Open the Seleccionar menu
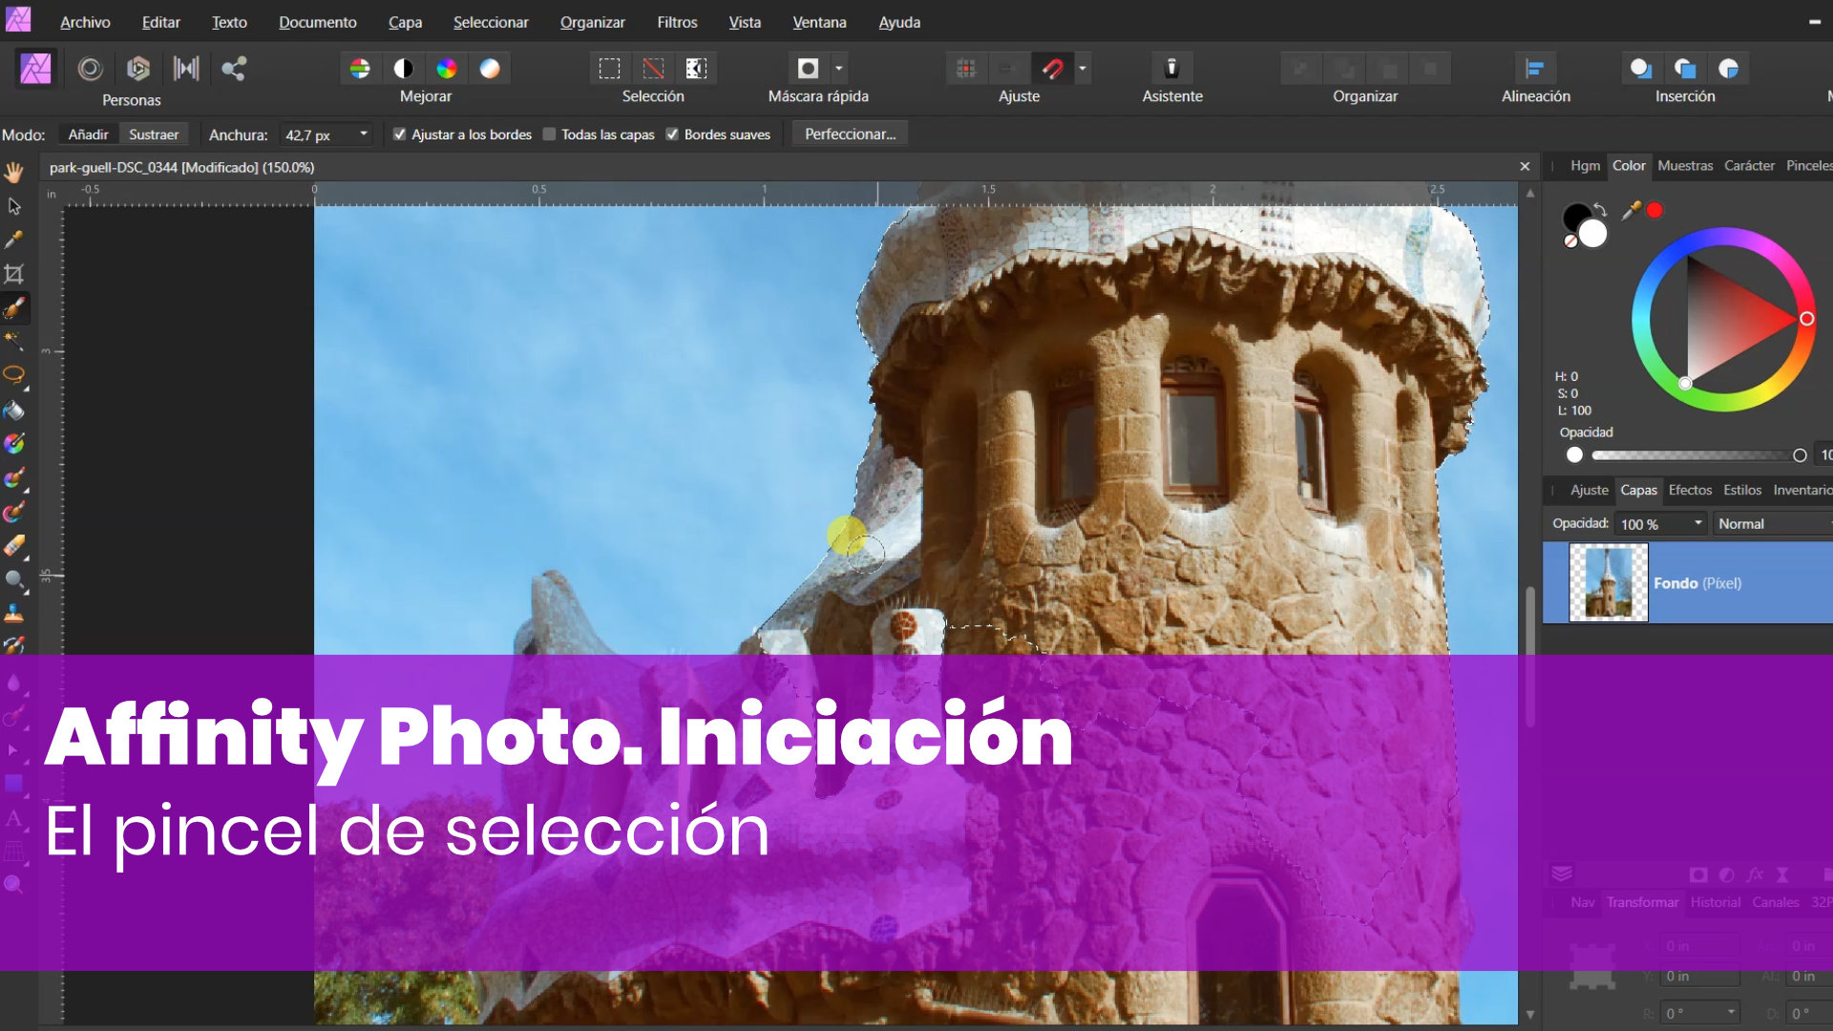 [491, 22]
